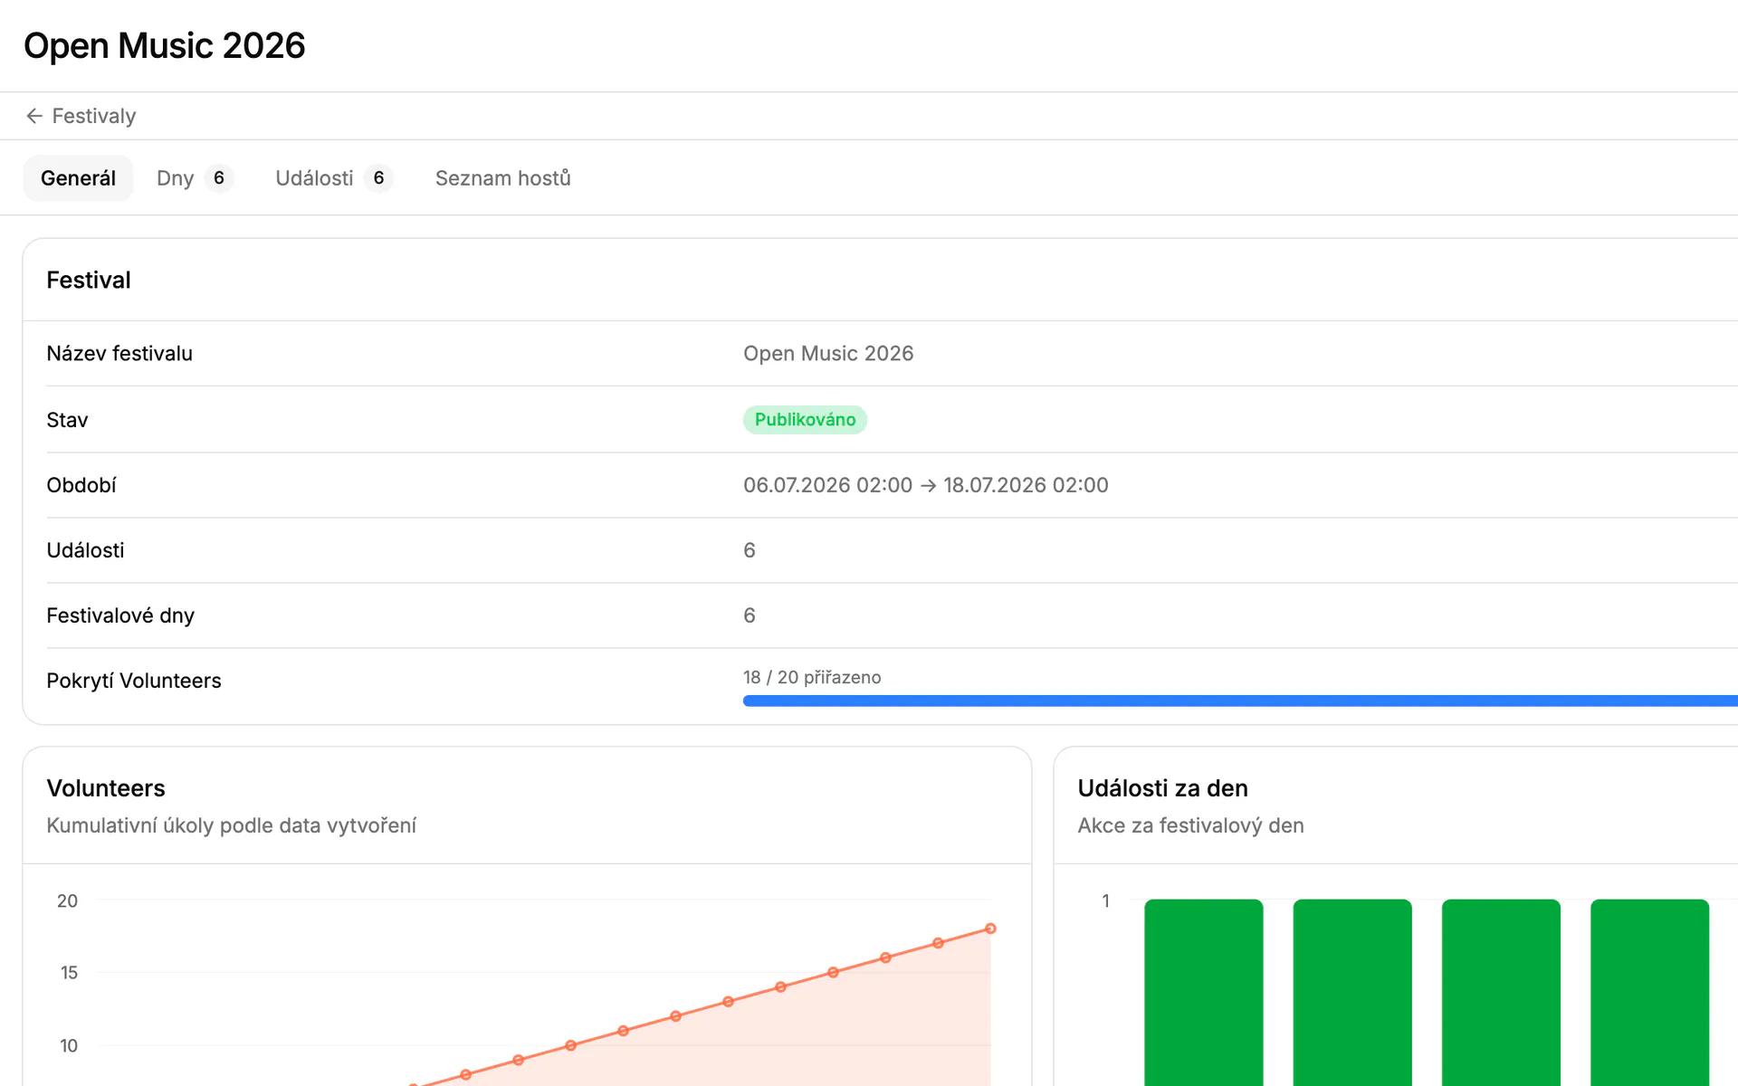Image resolution: width=1738 pixels, height=1086 pixels.
Task: Click the Volunteers chart card heading
Action: click(106, 788)
